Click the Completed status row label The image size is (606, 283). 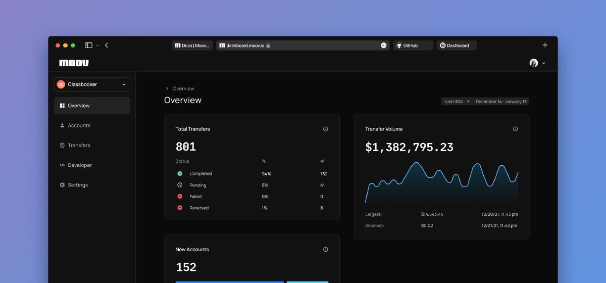[201, 173]
